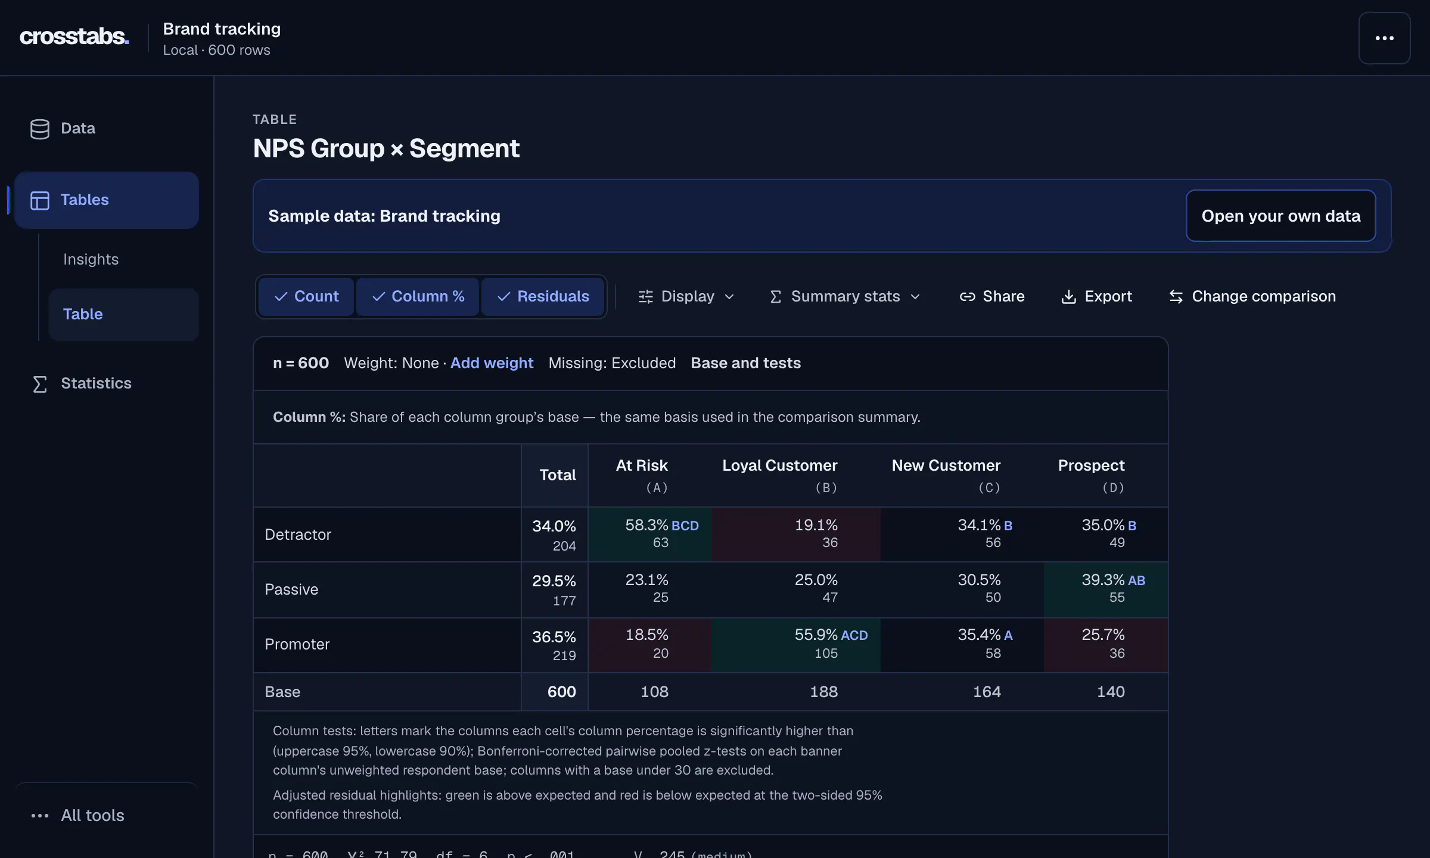This screenshot has width=1430, height=858.
Task: Click the Data database icon
Action: pos(39,129)
